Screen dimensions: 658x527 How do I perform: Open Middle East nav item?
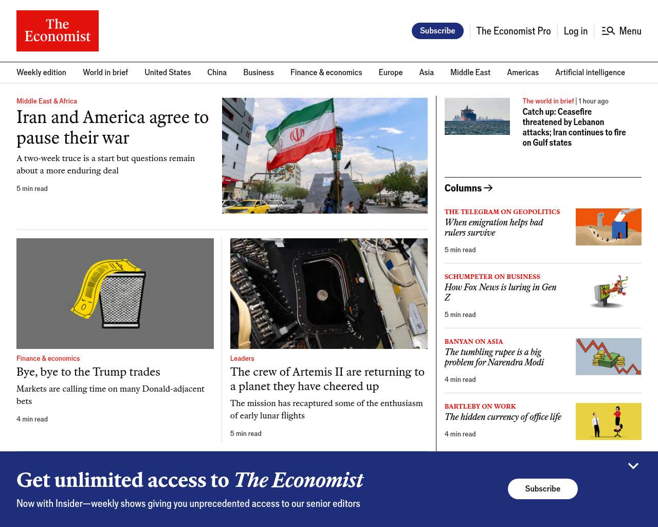click(x=470, y=73)
